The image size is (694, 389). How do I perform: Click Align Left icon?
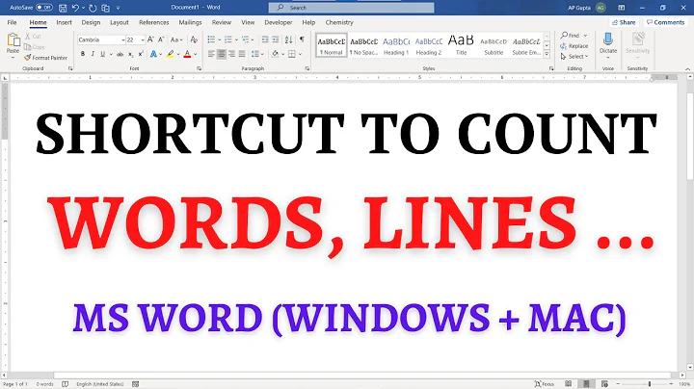[x=211, y=54]
